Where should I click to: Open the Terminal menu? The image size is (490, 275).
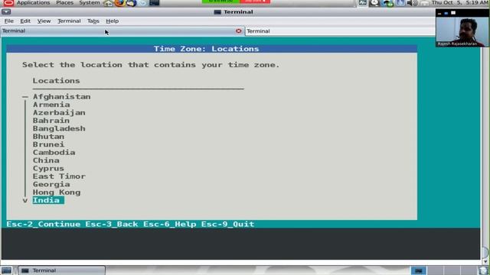coord(69,21)
